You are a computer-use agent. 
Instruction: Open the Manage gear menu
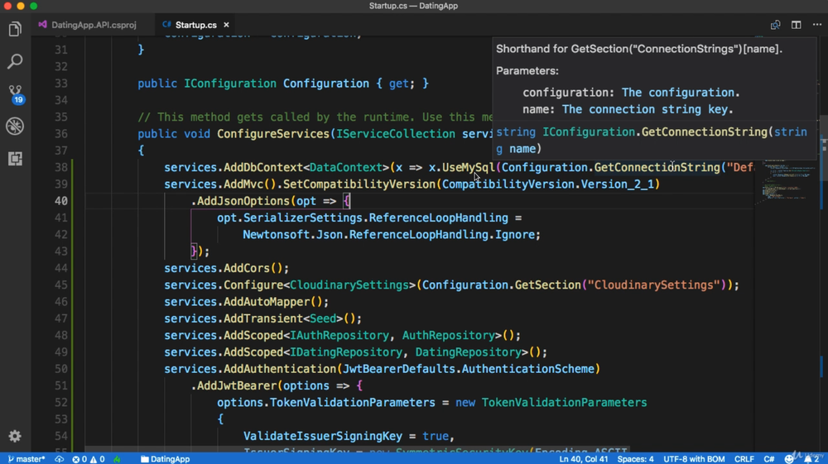(x=15, y=436)
